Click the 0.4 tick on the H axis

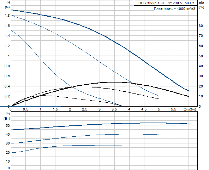pyautogui.click(x=7, y=86)
